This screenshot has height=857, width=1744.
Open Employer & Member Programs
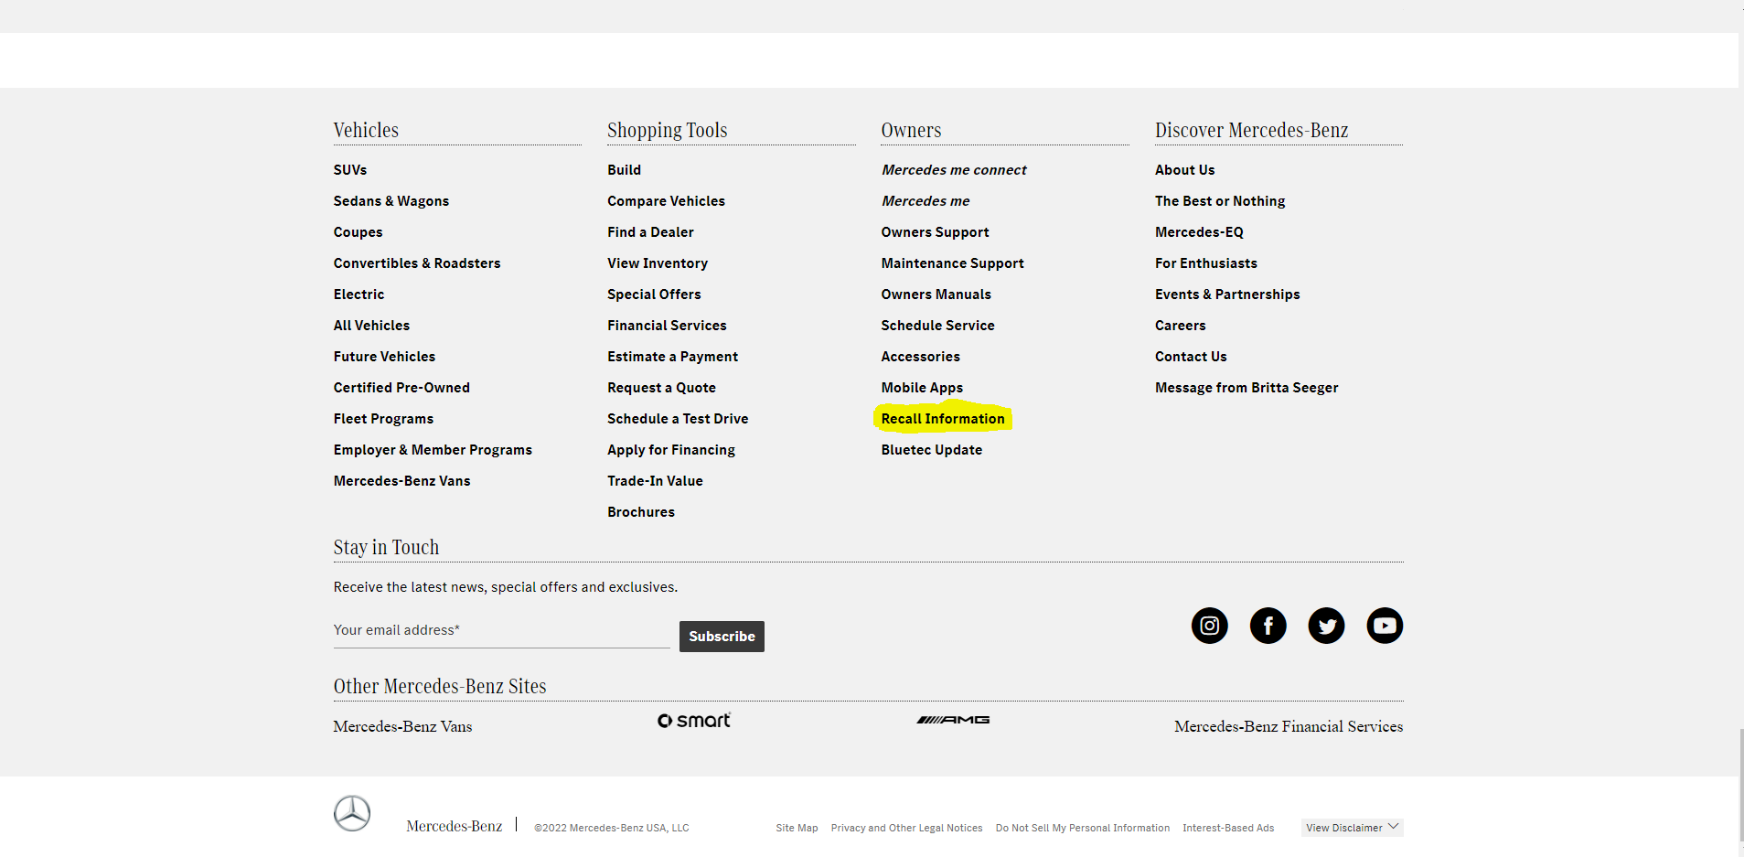pos(433,450)
